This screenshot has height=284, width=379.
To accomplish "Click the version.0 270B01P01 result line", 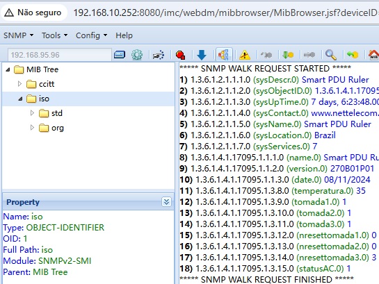I will point(277,169).
